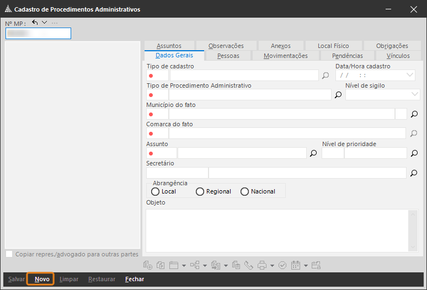The width and height of the screenshot is (427, 290).
Task: Click the Secretário code field
Action: click(177, 173)
